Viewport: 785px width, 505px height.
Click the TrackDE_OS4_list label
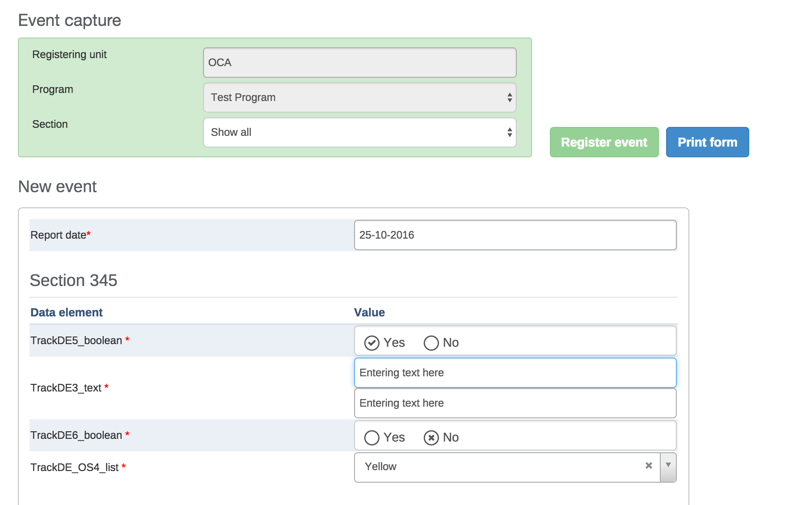pos(75,467)
